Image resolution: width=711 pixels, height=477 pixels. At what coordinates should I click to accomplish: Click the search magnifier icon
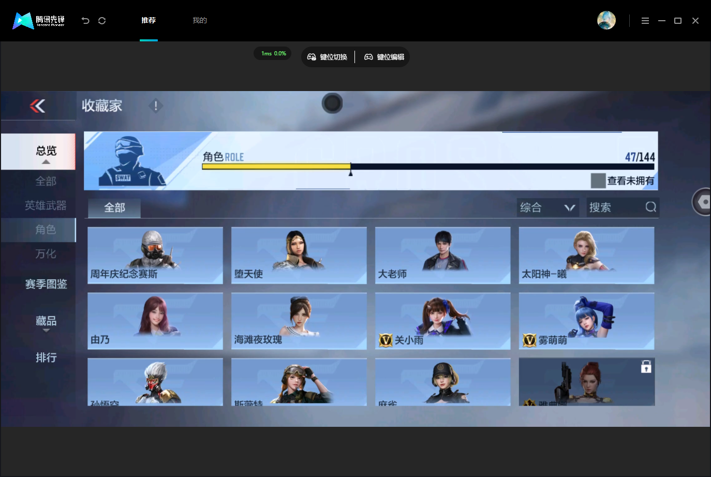[651, 207]
